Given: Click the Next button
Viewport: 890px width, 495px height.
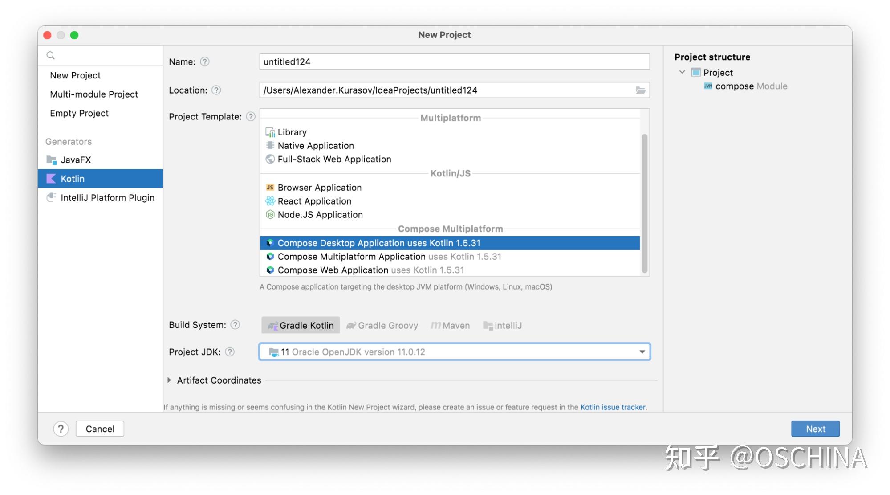Looking at the screenshot, I should [x=815, y=429].
